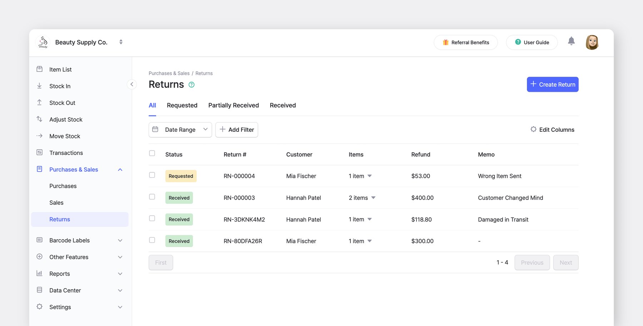Click the help icon beside Returns title
Viewport: 643px width, 326px height.
191,85
